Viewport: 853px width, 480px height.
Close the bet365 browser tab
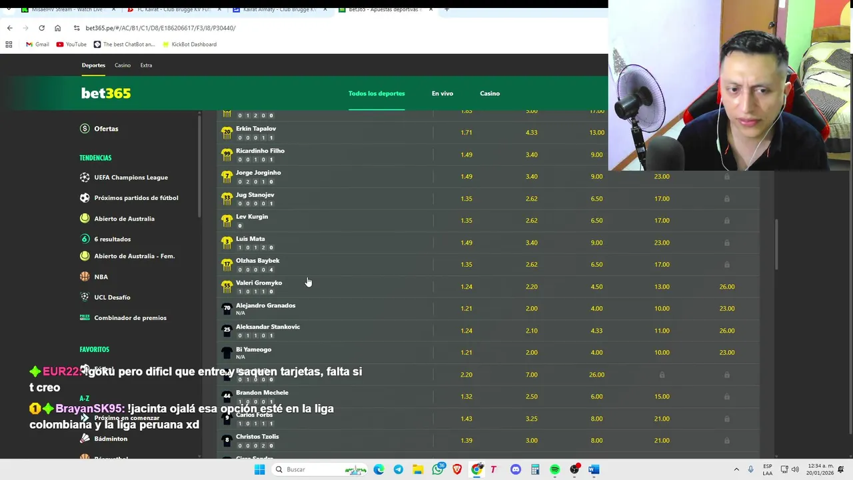[x=430, y=9]
